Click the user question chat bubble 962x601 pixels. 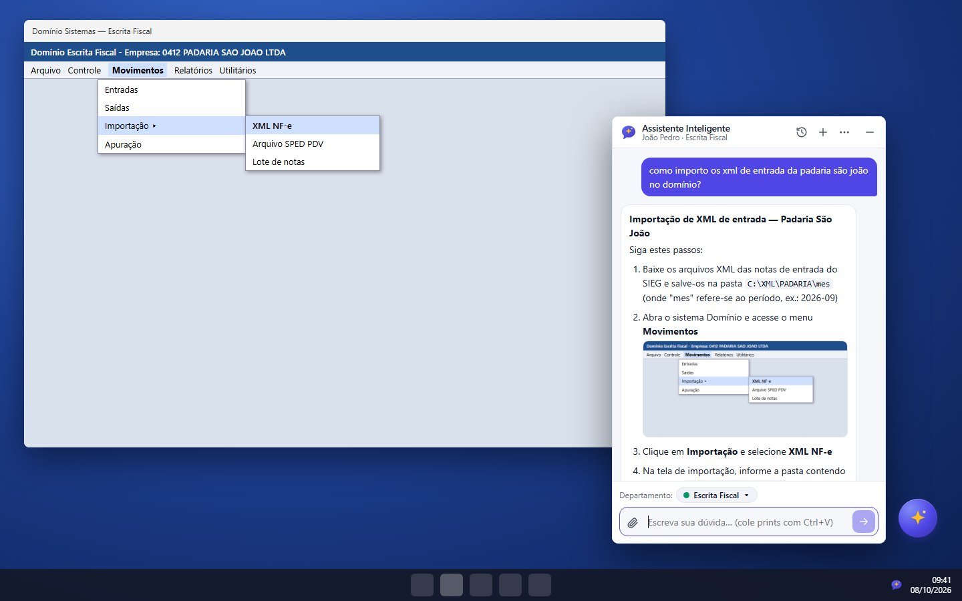(x=759, y=177)
